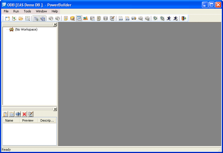
Task: Open the Tools menu
Action: (x=27, y=11)
